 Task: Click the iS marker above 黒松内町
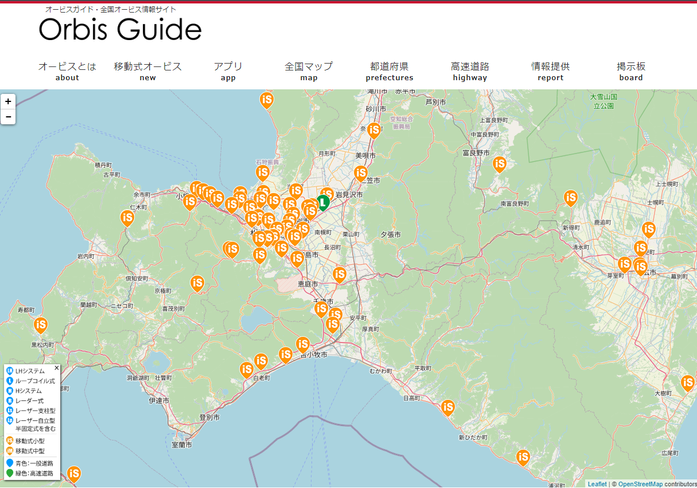click(x=41, y=325)
